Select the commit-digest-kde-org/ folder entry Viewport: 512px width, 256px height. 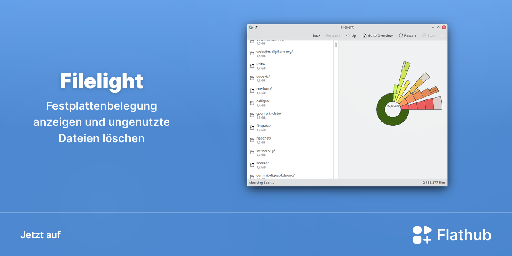(x=291, y=176)
